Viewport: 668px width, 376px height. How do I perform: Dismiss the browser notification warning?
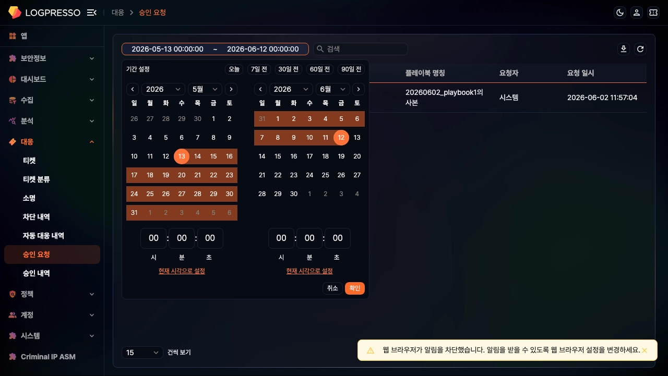pos(645,350)
